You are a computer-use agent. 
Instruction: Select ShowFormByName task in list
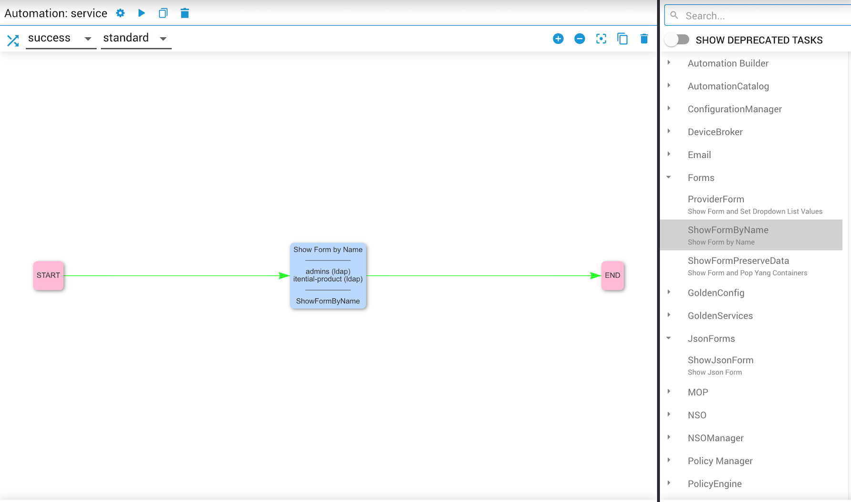751,235
